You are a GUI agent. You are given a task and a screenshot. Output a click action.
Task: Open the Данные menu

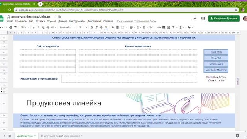click(63, 21)
